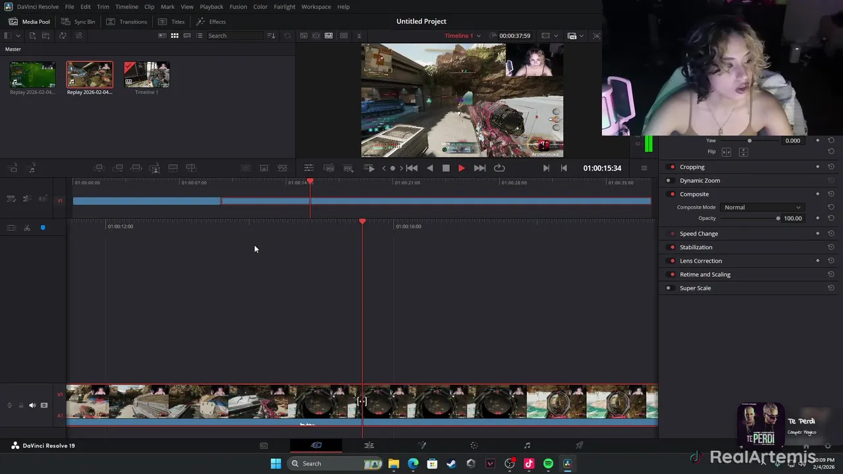This screenshot has width=843, height=474.
Task: Toggle loop playback icon
Action: pyautogui.click(x=499, y=168)
